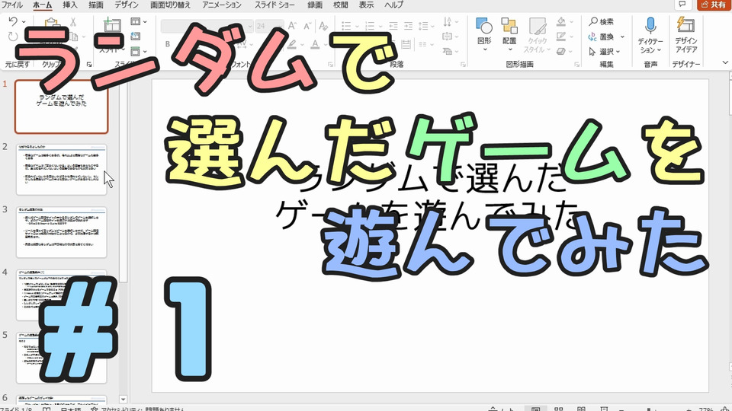
Task: Expand the Section dropdown arrow
Action: pos(145,51)
